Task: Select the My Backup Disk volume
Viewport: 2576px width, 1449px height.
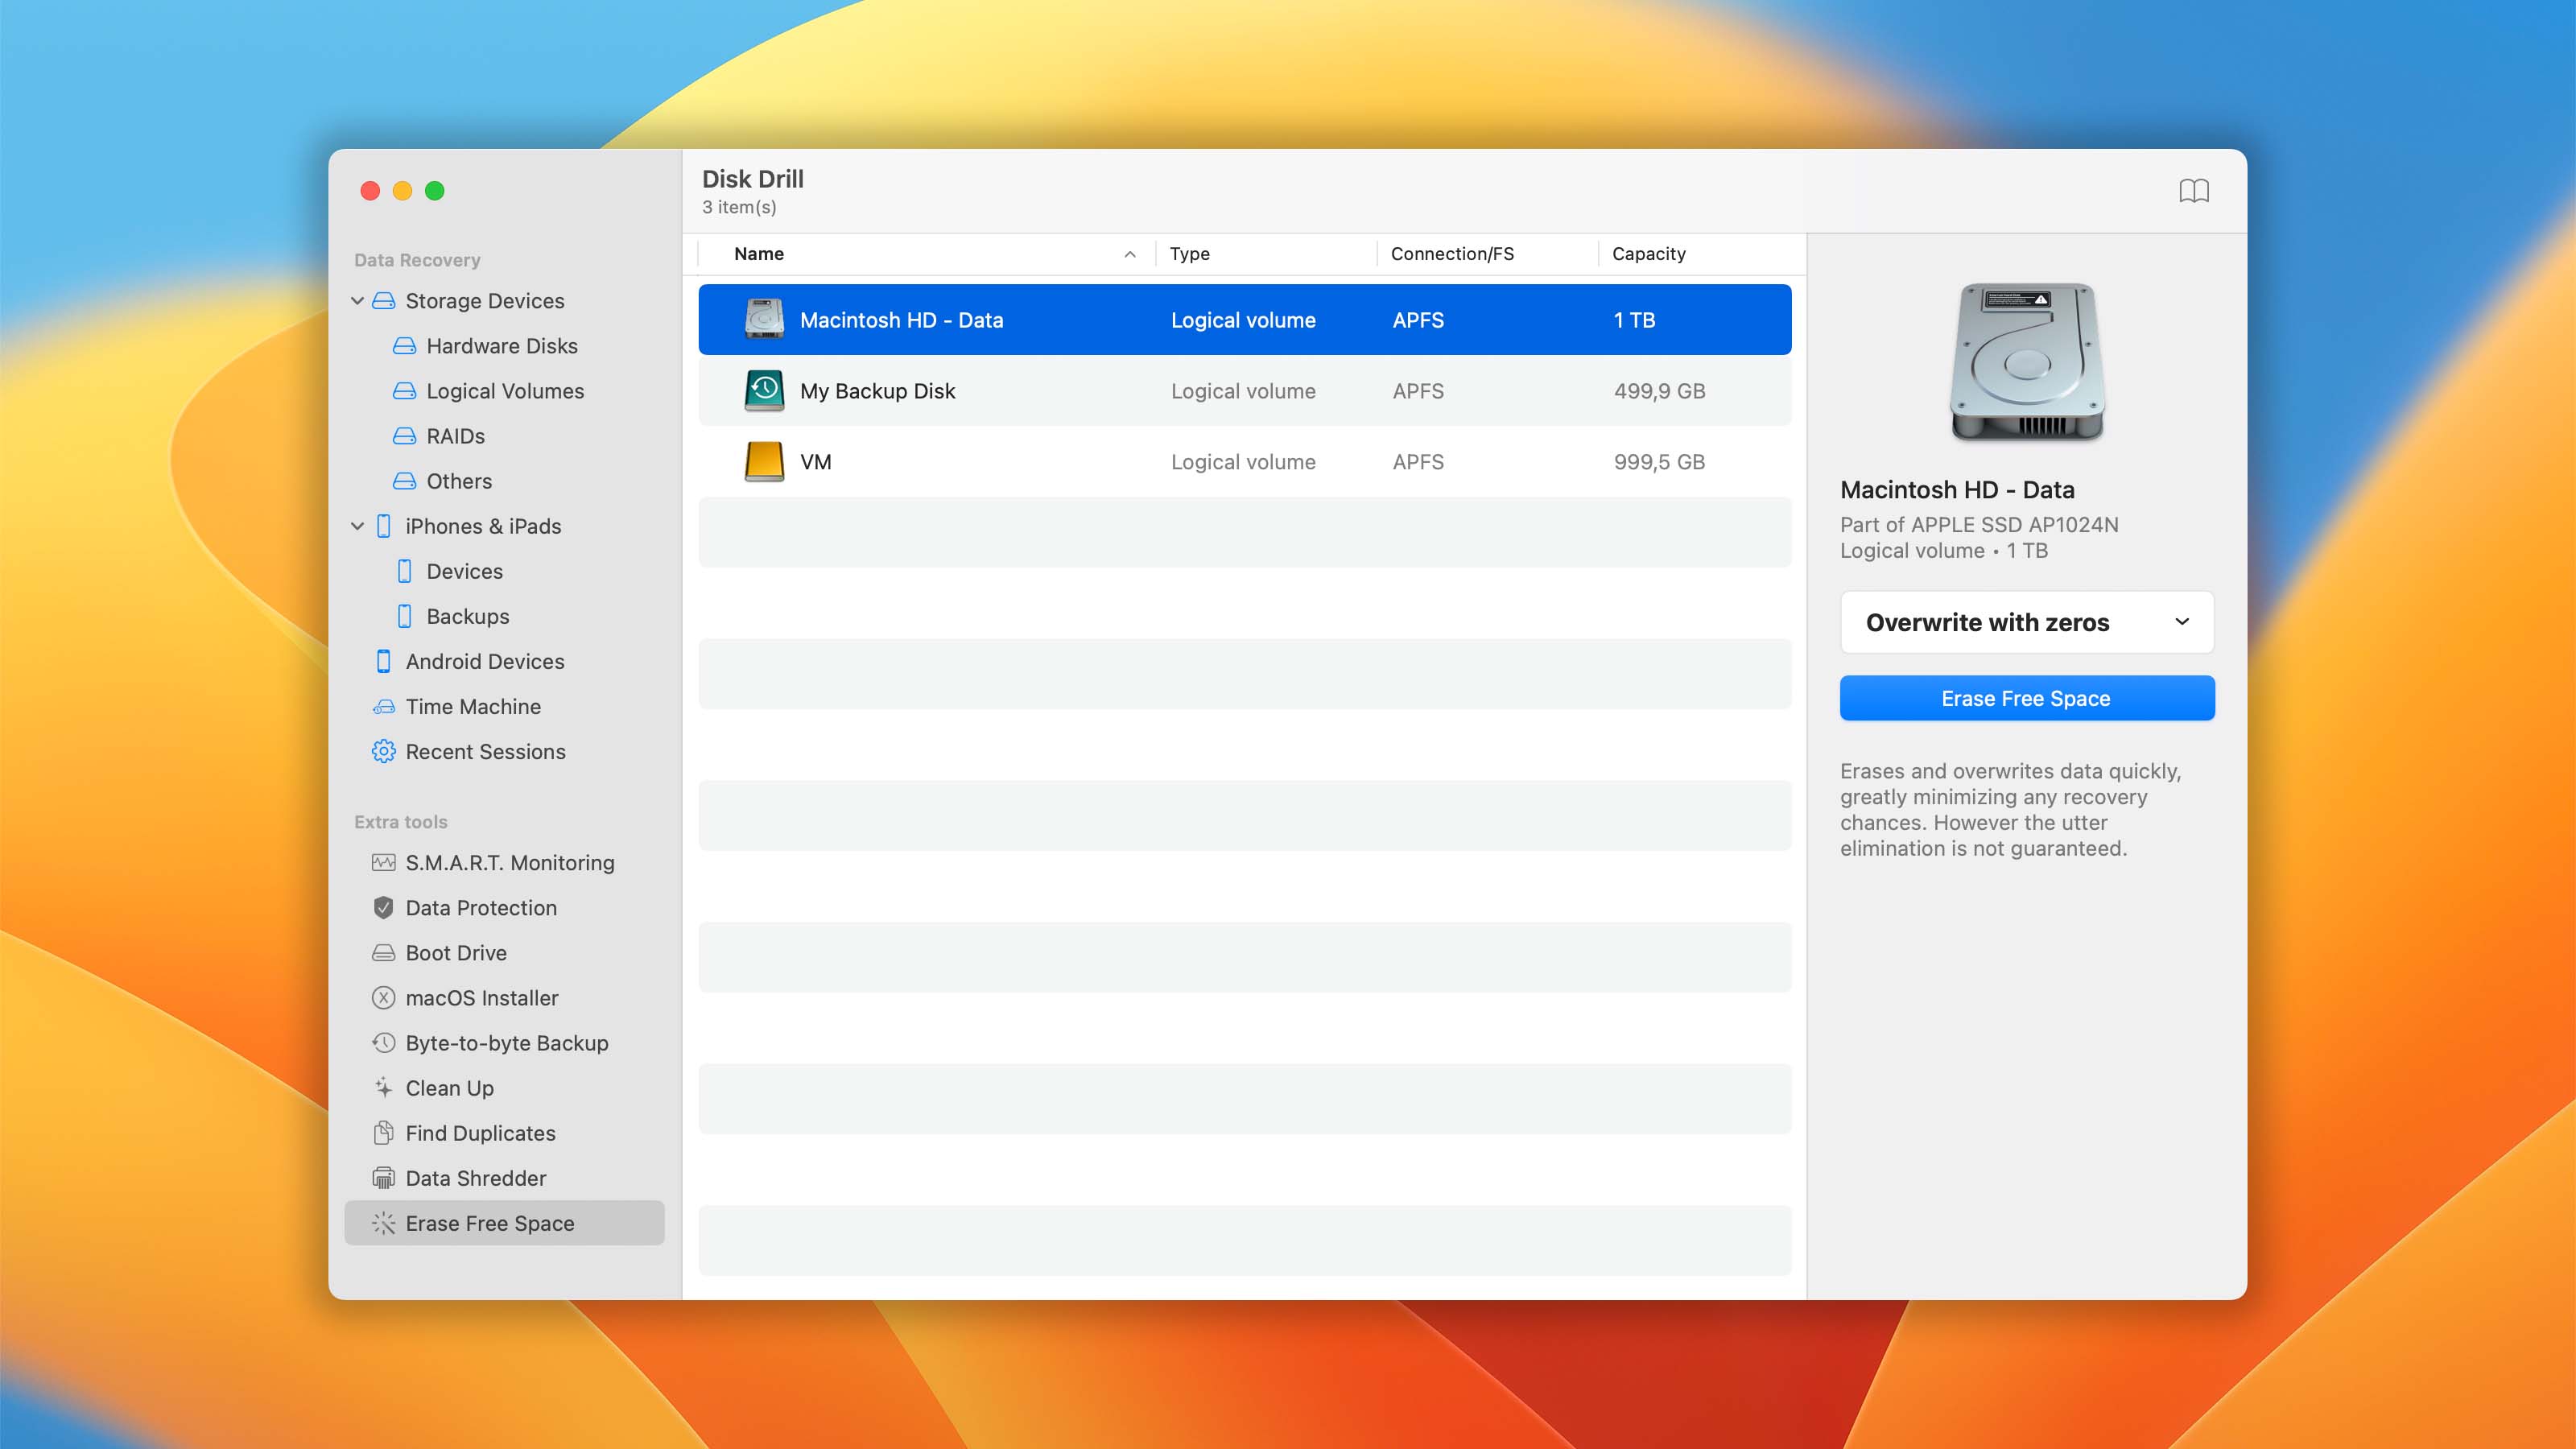Action: 877,391
